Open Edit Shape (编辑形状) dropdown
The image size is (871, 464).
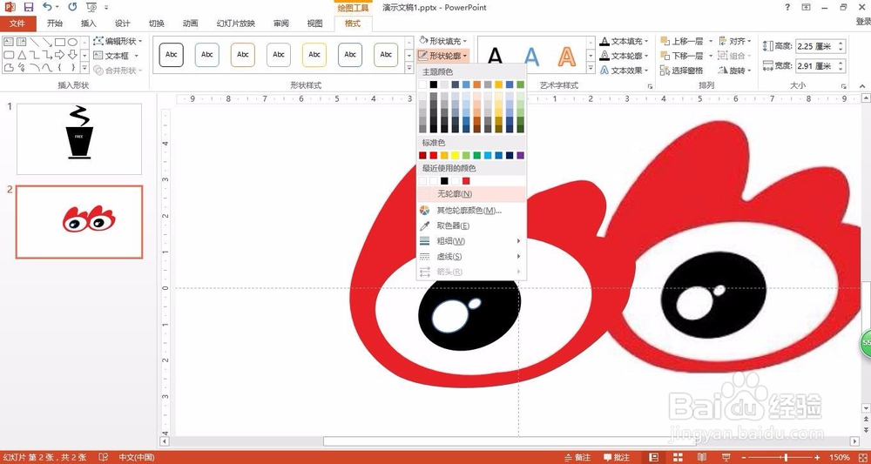(x=118, y=41)
